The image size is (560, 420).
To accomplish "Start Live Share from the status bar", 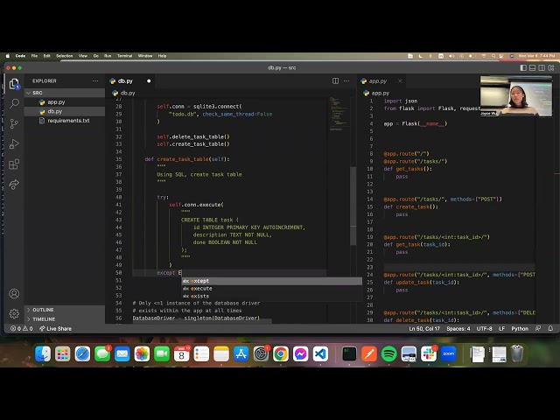I will point(55,329).
